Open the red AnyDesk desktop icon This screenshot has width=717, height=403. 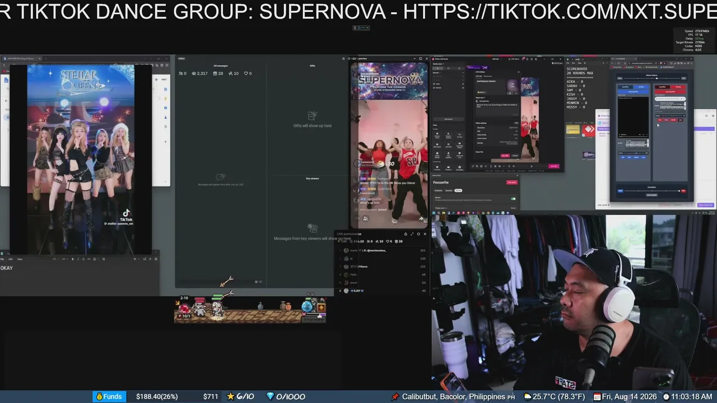[x=588, y=130]
